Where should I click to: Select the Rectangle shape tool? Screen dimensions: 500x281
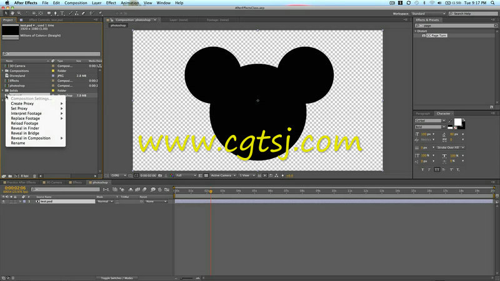[x=49, y=13]
